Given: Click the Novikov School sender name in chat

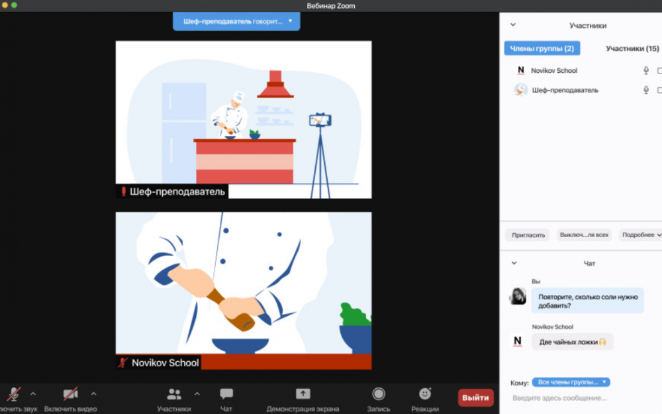Looking at the screenshot, I should (552, 327).
